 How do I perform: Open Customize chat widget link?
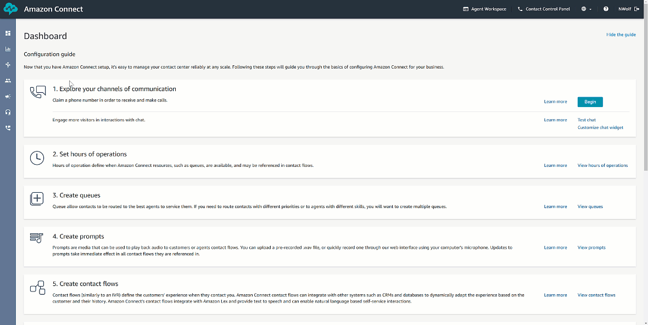coord(600,127)
